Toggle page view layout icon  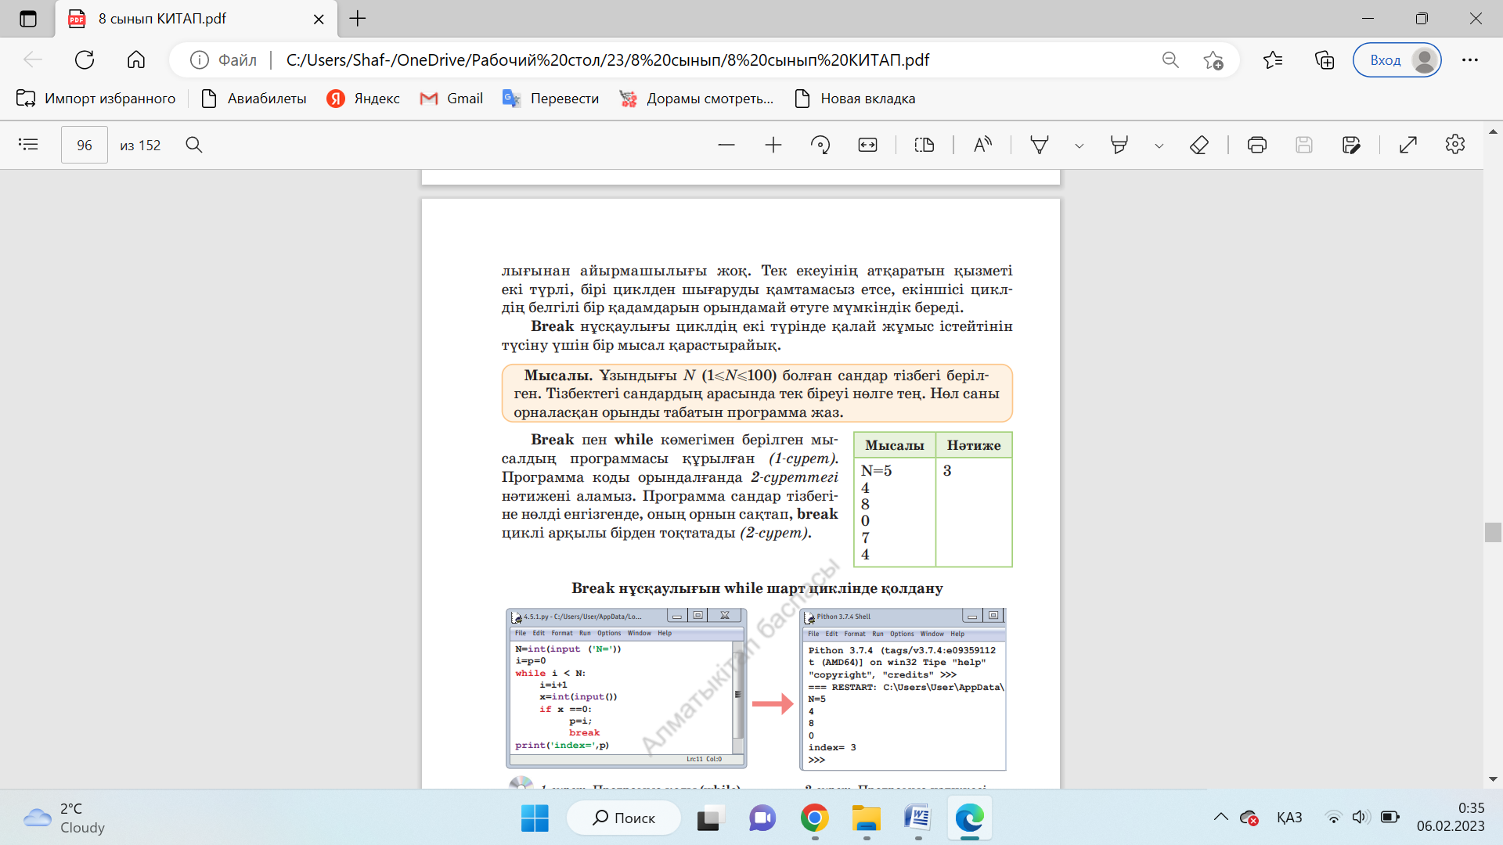[x=925, y=145]
